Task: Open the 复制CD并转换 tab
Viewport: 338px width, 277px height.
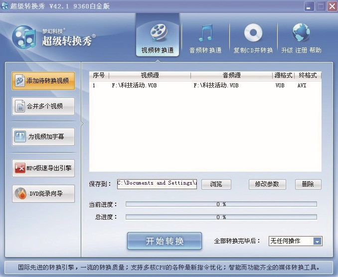Action: click(253, 38)
